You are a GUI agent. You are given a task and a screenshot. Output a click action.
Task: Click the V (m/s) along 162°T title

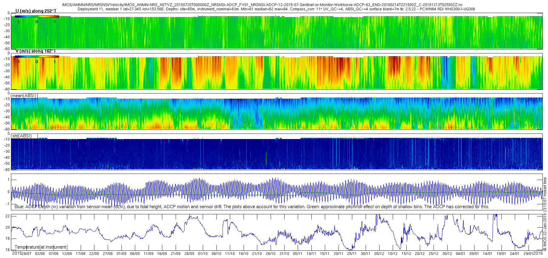point(36,51)
